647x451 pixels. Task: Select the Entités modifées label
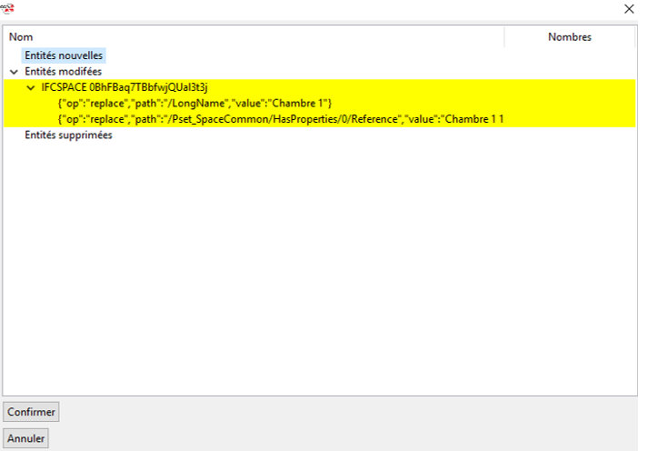pyautogui.click(x=63, y=72)
